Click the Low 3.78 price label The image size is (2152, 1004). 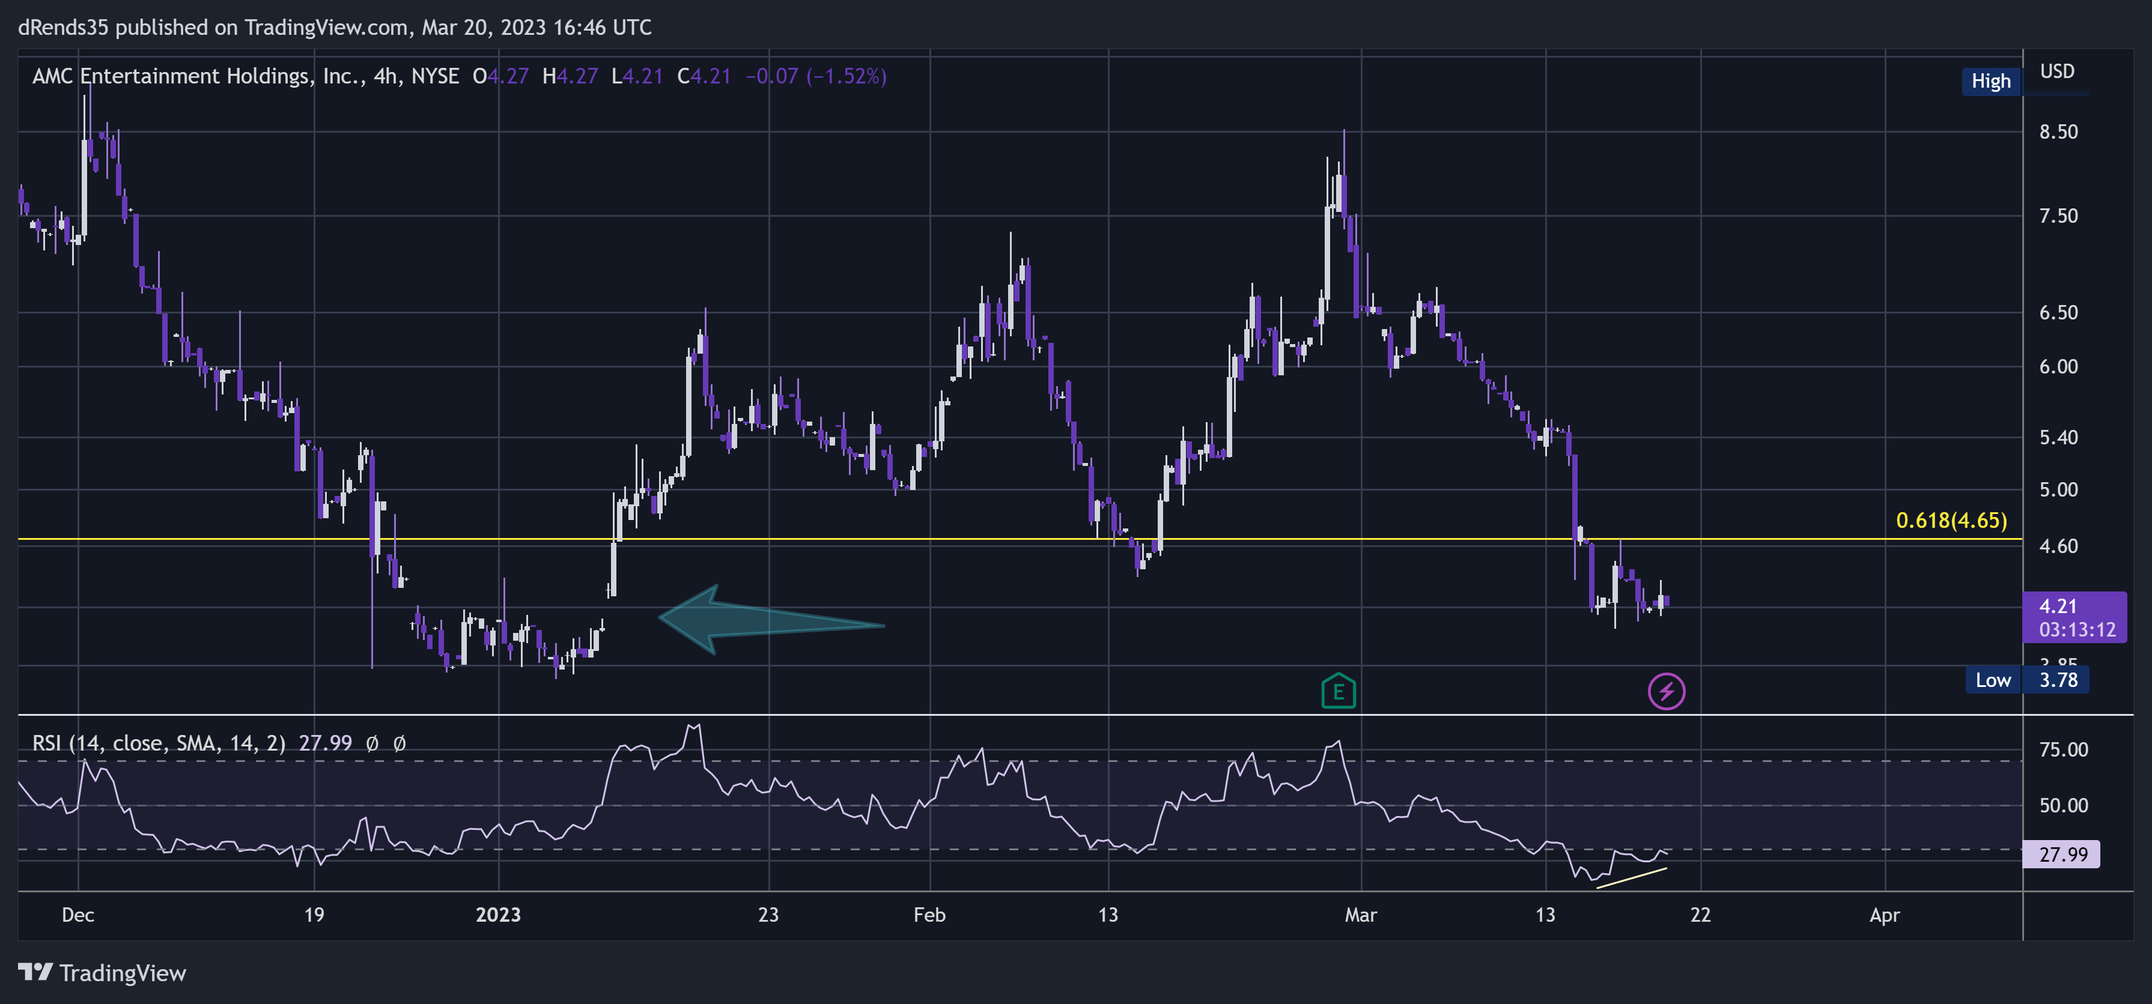pos(2028,680)
